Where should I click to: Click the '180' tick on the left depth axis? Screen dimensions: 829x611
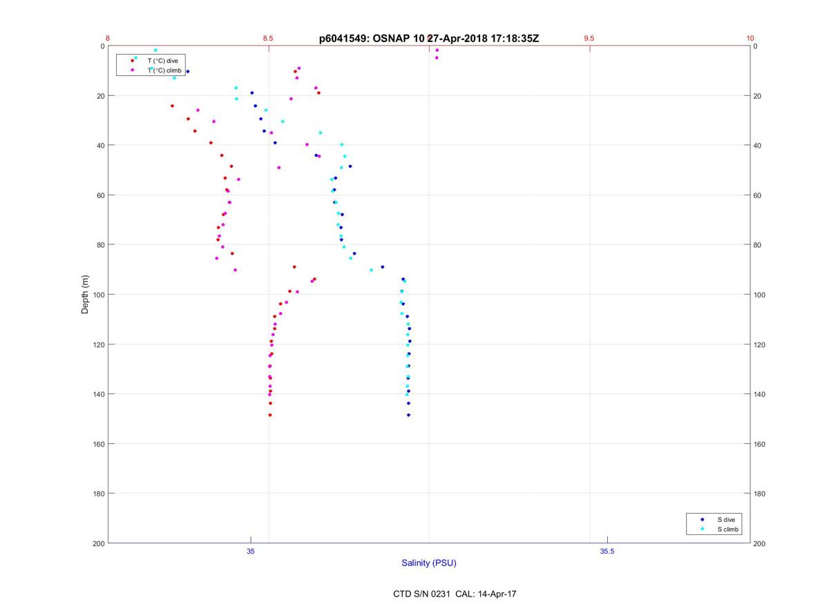pyautogui.click(x=97, y=494)
